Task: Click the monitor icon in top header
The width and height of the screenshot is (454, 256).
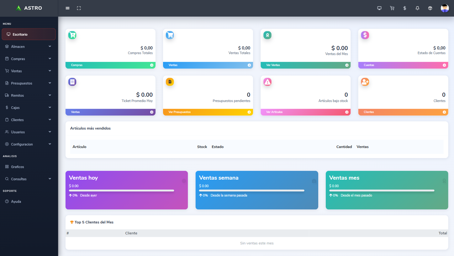Action: (379, 8)
